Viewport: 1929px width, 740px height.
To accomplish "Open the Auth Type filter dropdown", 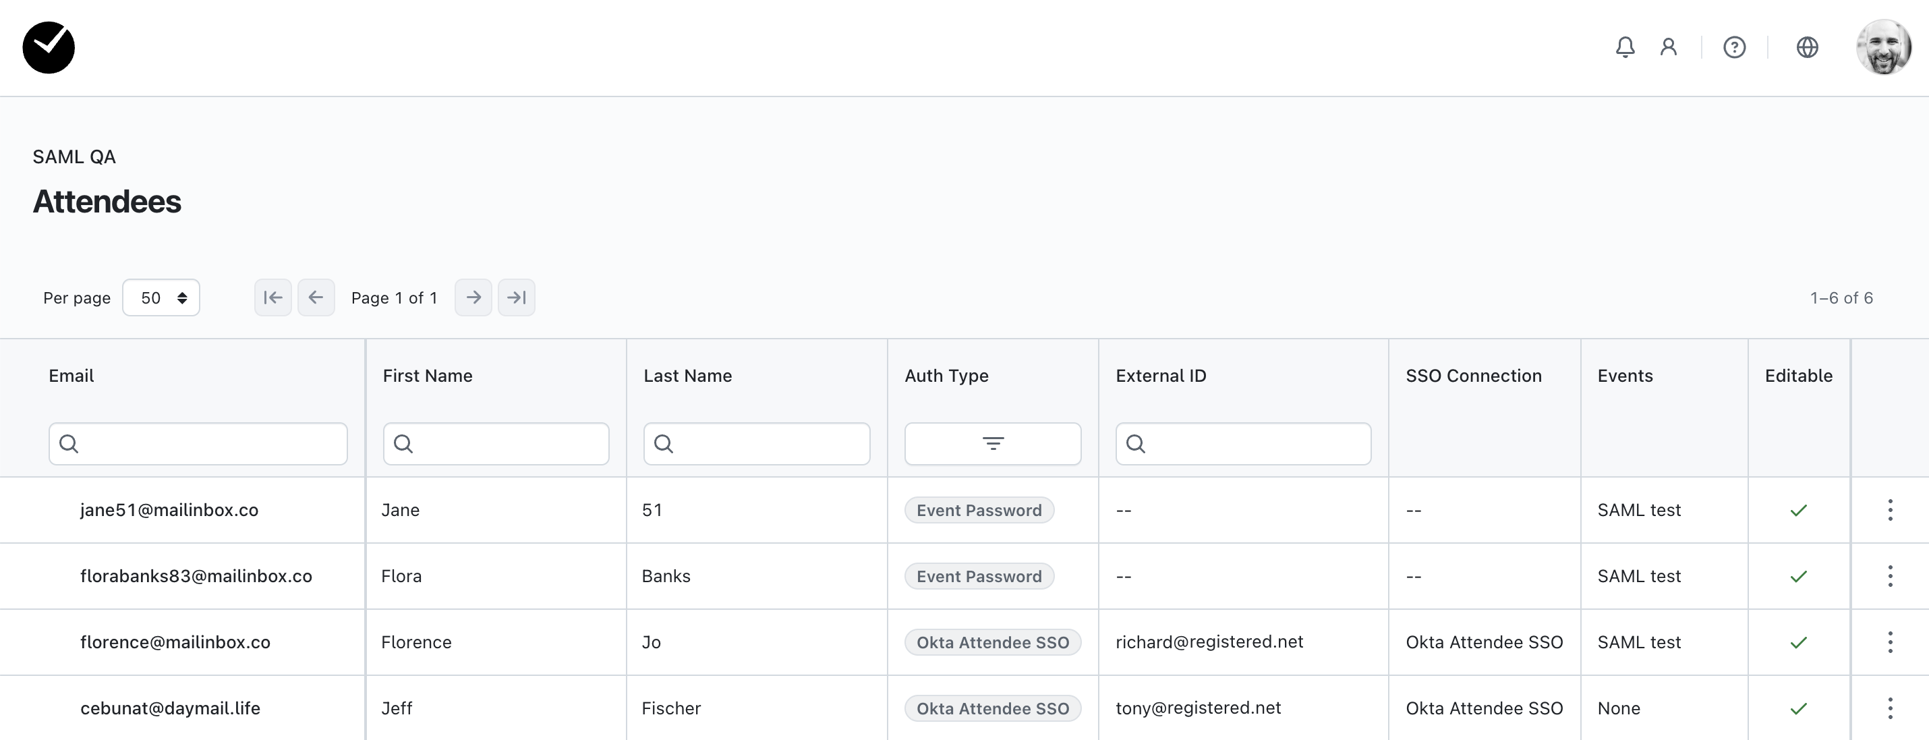I will (992, 443).
